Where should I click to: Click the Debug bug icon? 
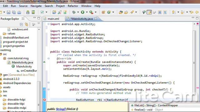(74, 12)
